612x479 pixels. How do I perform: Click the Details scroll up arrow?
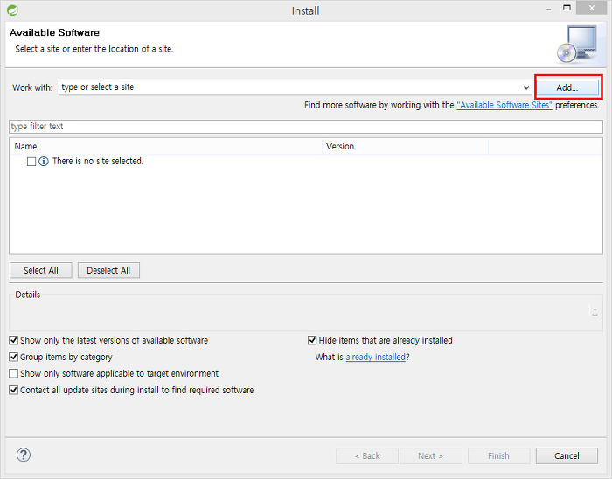[595, 309]
